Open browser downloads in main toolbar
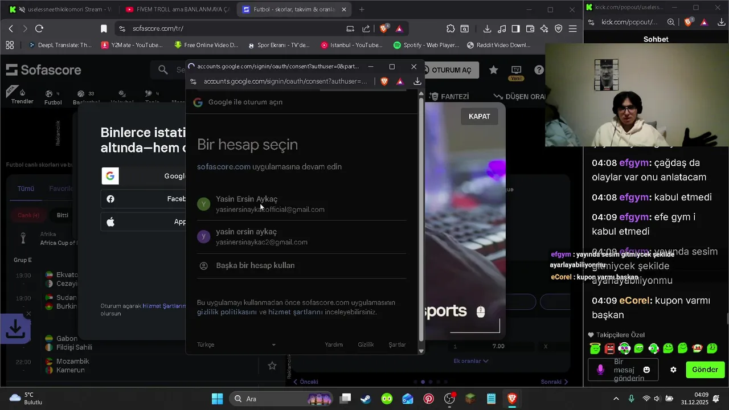 click(x=487, y=28)
